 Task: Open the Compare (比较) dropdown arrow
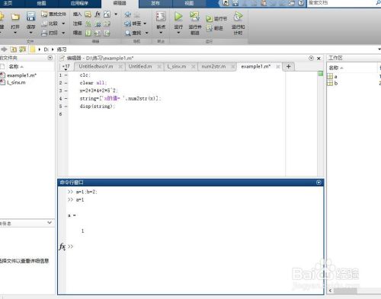[63, 24]
